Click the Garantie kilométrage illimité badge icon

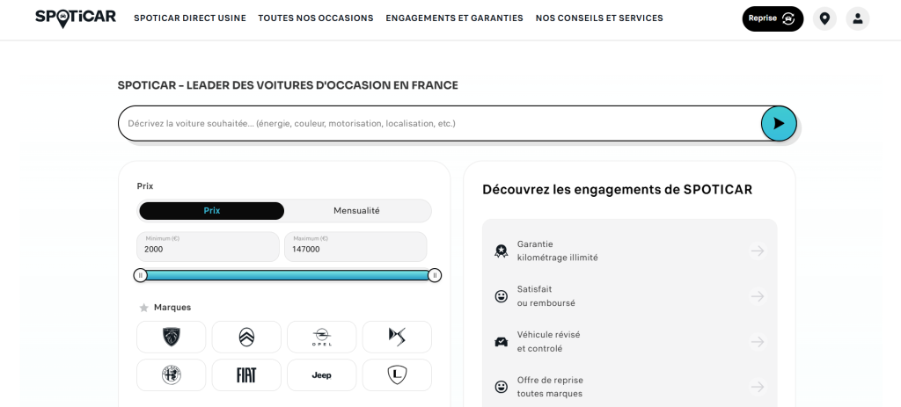[501, 251]
